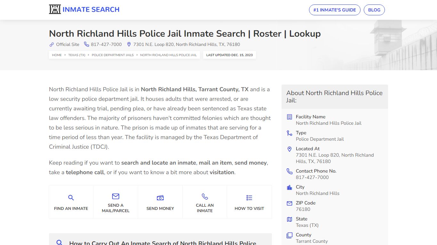The height and width of the screenshot is (245, 437).
Task: Click the chain-link icon next to Official Site
Action: pos(52,44)
